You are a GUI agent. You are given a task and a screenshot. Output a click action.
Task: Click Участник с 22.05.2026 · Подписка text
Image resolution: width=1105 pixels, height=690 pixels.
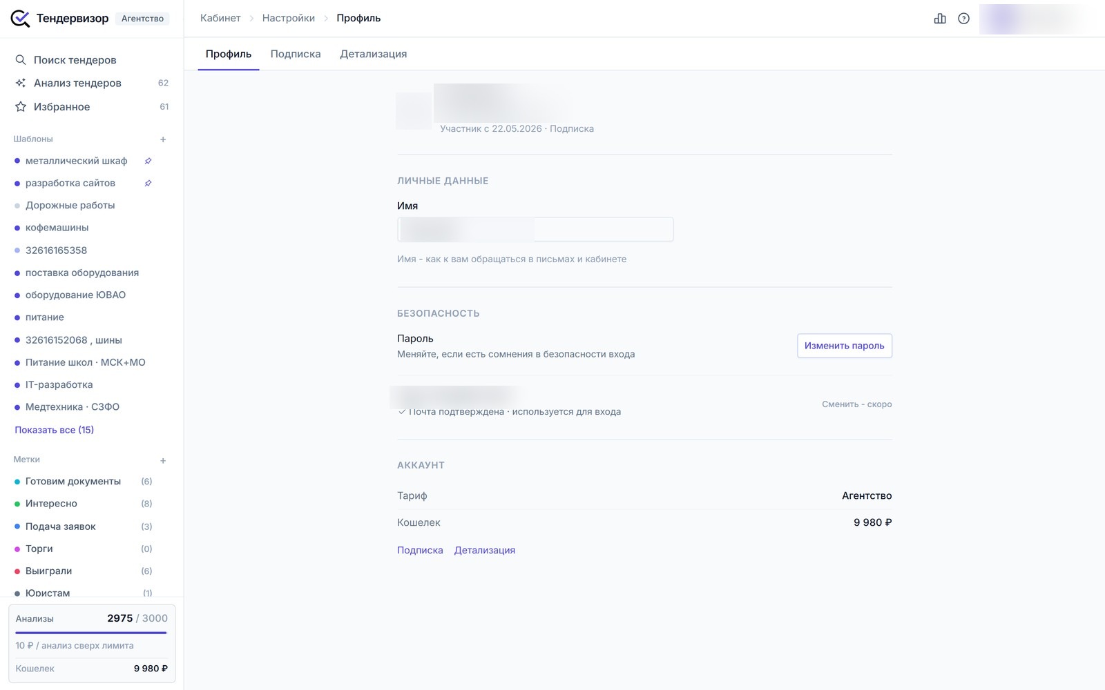[x=517, y=129]
